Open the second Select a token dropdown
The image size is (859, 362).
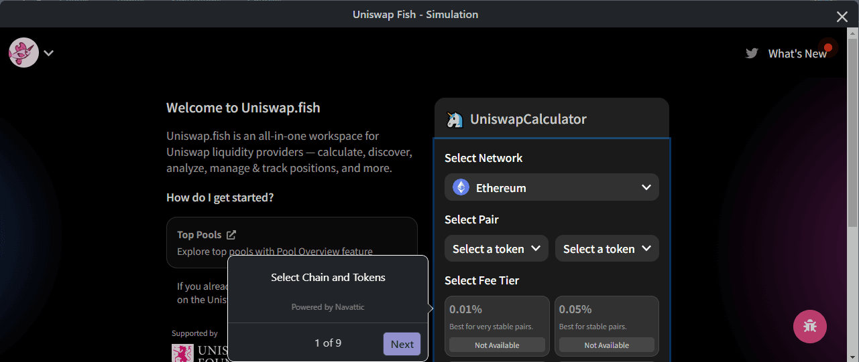[607, 248]
